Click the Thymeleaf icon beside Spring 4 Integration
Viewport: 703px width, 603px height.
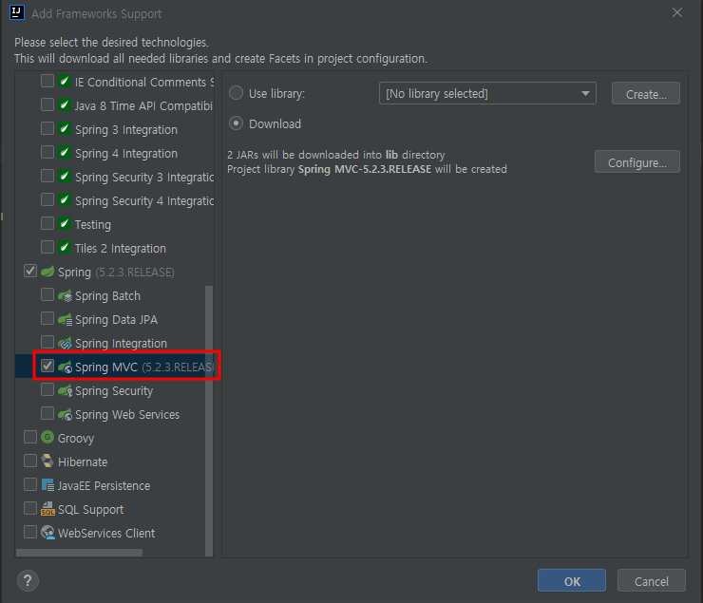coord(65,152)
